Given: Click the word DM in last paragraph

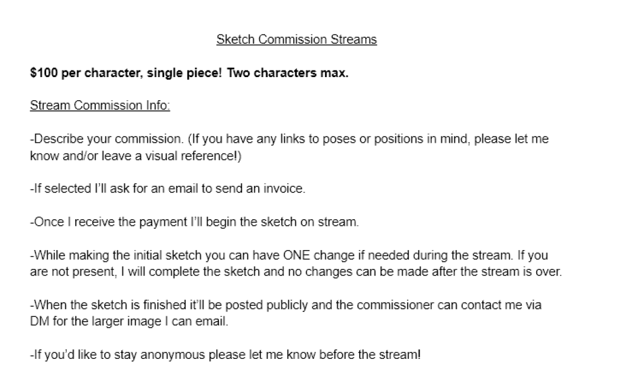Looking at the screenshot, I should [x=39, y=322].
